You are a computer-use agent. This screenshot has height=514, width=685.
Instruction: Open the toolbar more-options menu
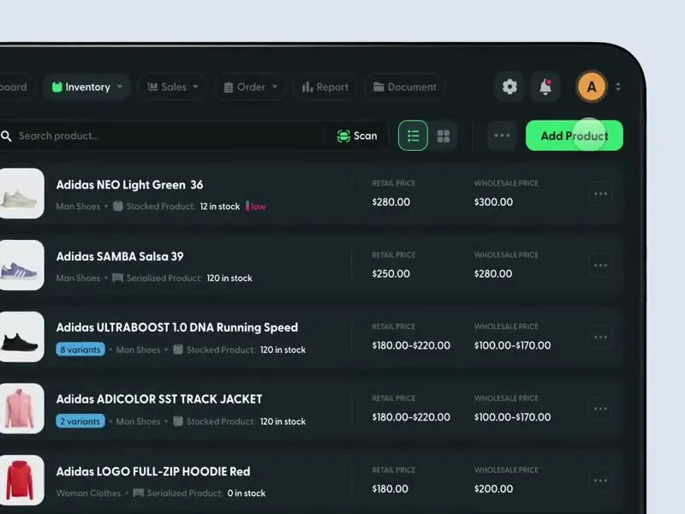click(502, 135)
